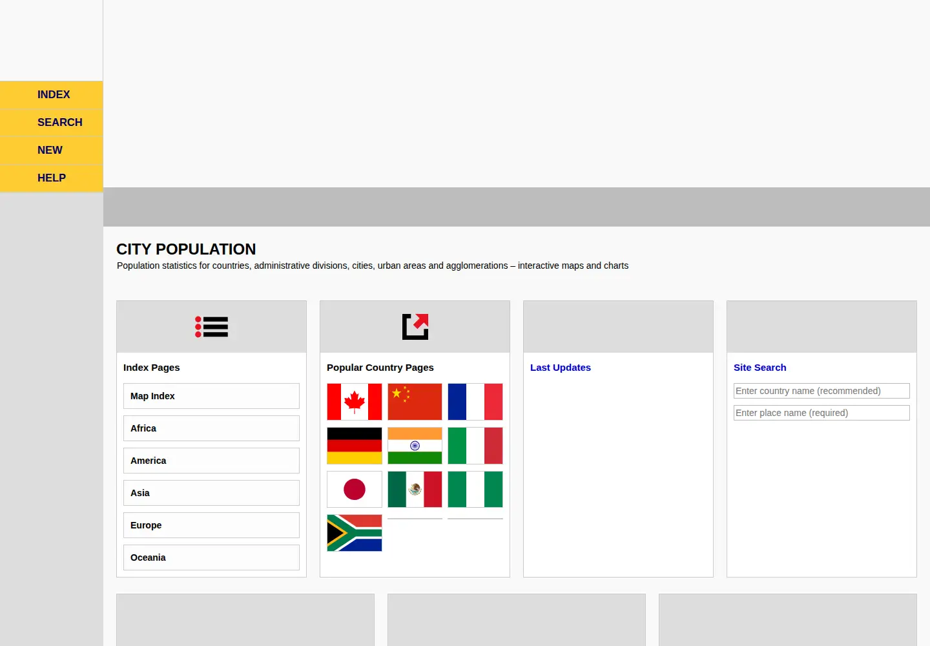Go to the Oceania index page
930x646 pixels.
(211, 557)
